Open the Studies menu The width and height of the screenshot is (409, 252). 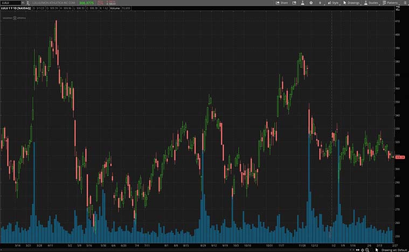click(x=371, y=3)
